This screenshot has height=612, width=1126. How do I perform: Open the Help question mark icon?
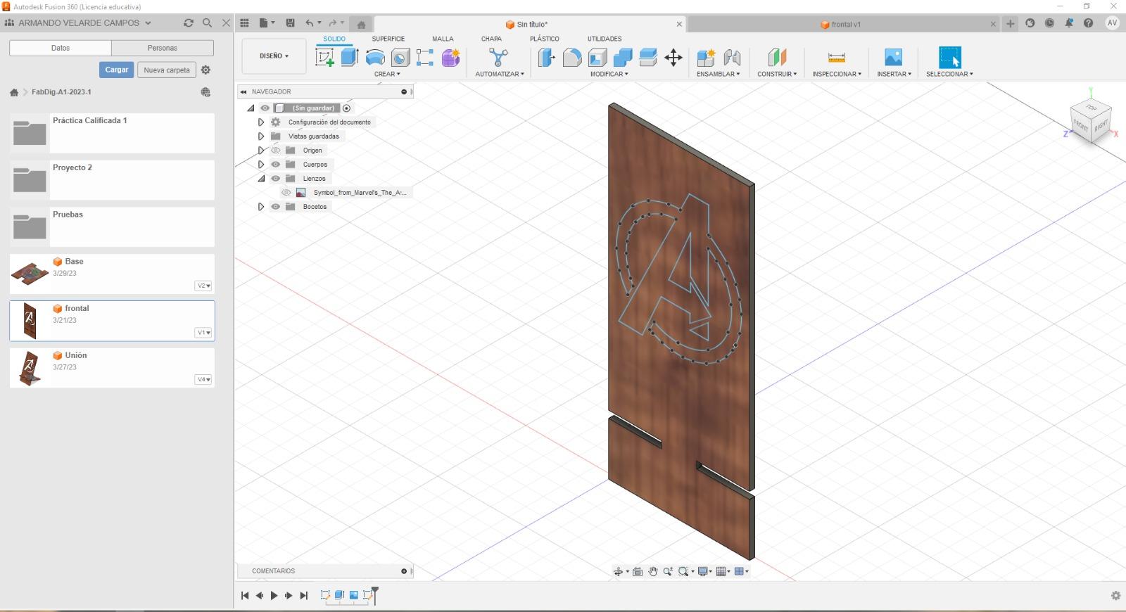click(1088, 23)
